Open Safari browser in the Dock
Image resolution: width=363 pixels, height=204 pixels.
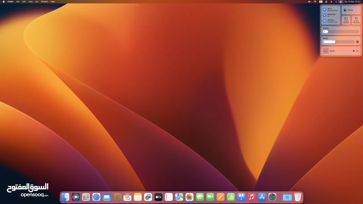(x=96, y=197)
